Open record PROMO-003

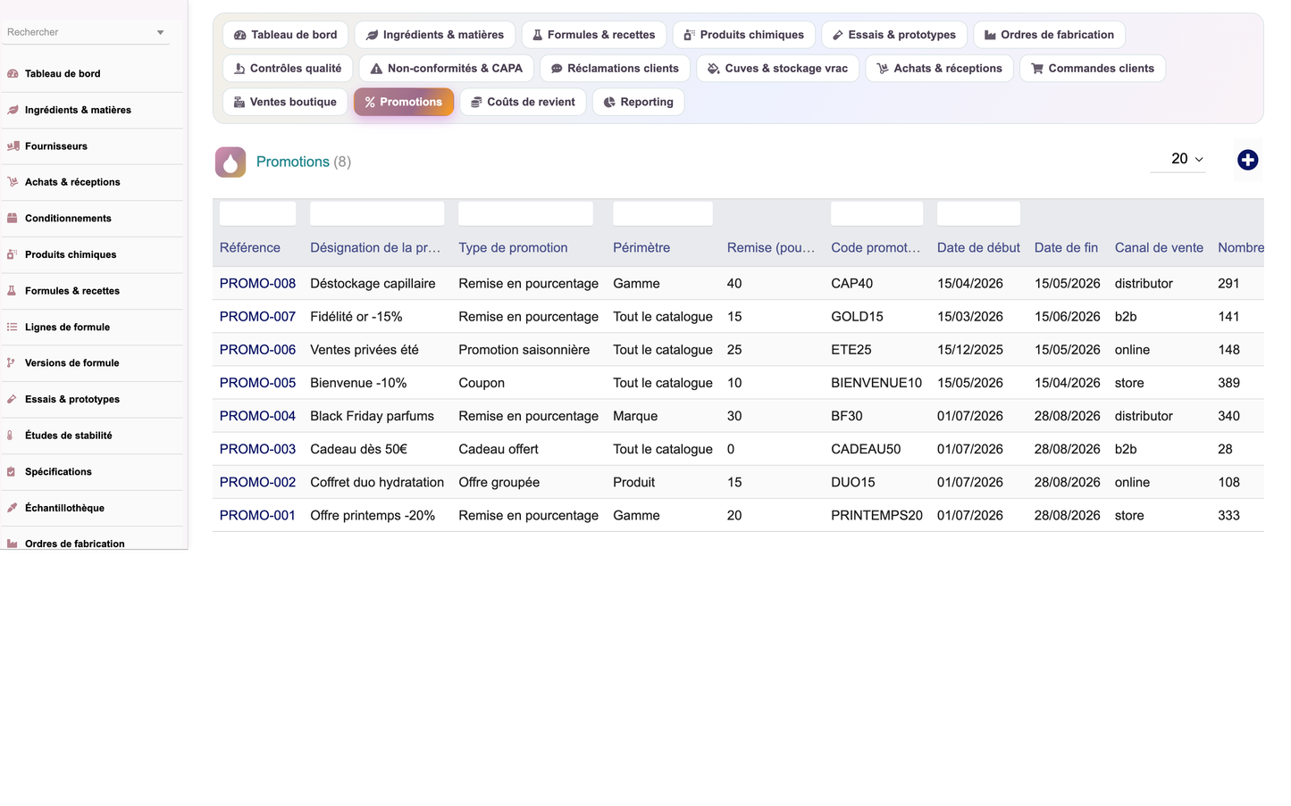click(x=257, y=449)
